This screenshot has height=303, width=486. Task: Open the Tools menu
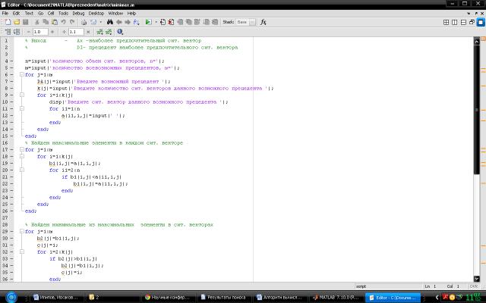point(63,13)
